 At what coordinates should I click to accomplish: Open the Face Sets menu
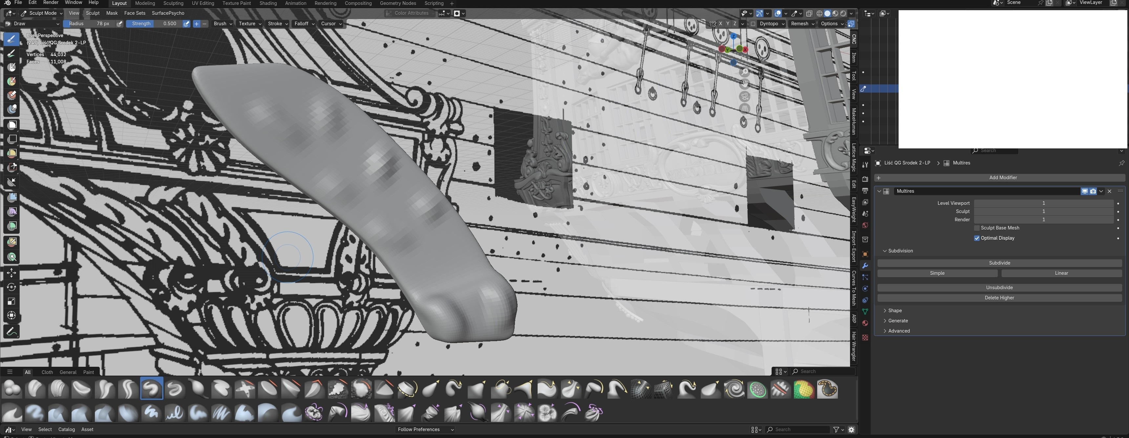point(135,13)
